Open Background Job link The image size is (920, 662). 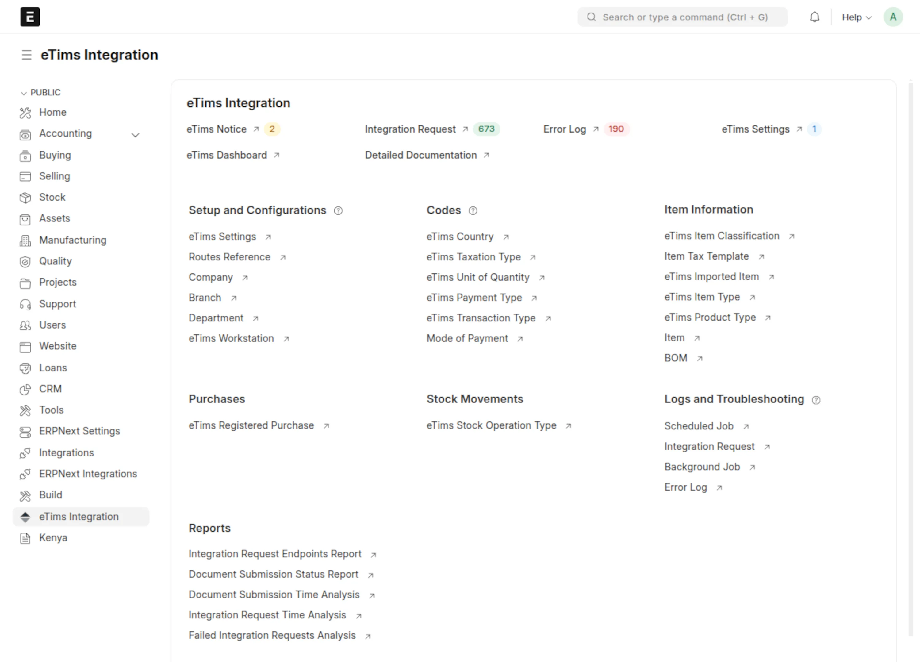(x=702, y=467)
